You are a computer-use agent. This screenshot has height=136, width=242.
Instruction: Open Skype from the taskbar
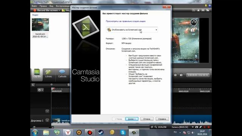point(123,133)
